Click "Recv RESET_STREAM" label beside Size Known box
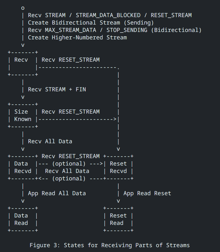220x252 pixels. point(70,112)
